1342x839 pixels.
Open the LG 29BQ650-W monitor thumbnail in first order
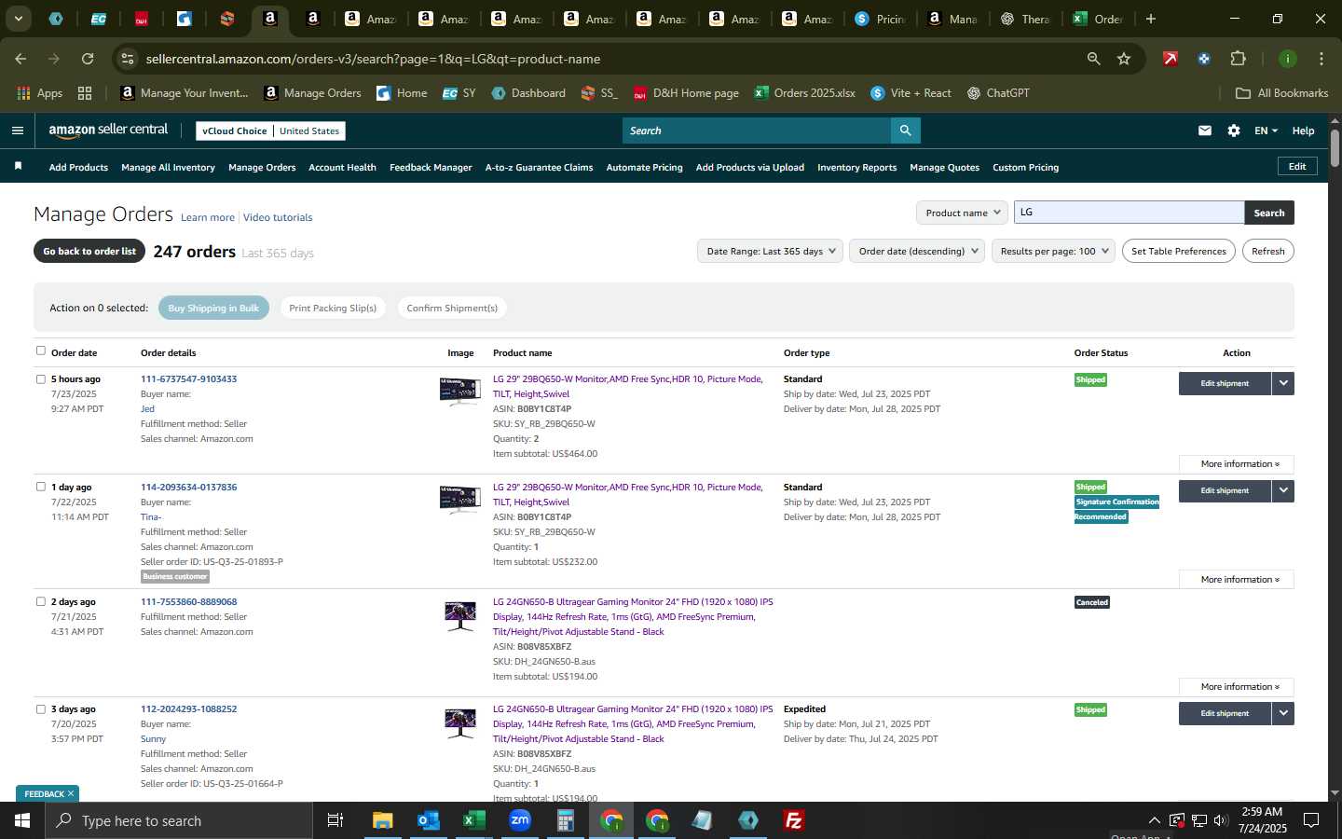click(460, 392)
